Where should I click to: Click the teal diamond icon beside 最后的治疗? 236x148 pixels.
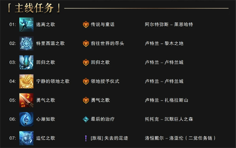point(86,119)
